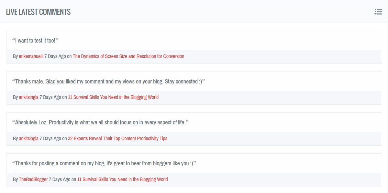Viewport: 388px width, 193px height.
Task: Click closing quote mark after 'aspect of life.'
Action: [187, 122]
